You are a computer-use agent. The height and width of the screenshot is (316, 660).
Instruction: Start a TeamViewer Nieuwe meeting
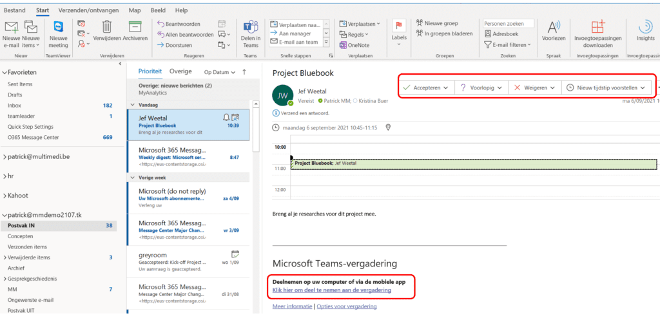tap(58, 34)
